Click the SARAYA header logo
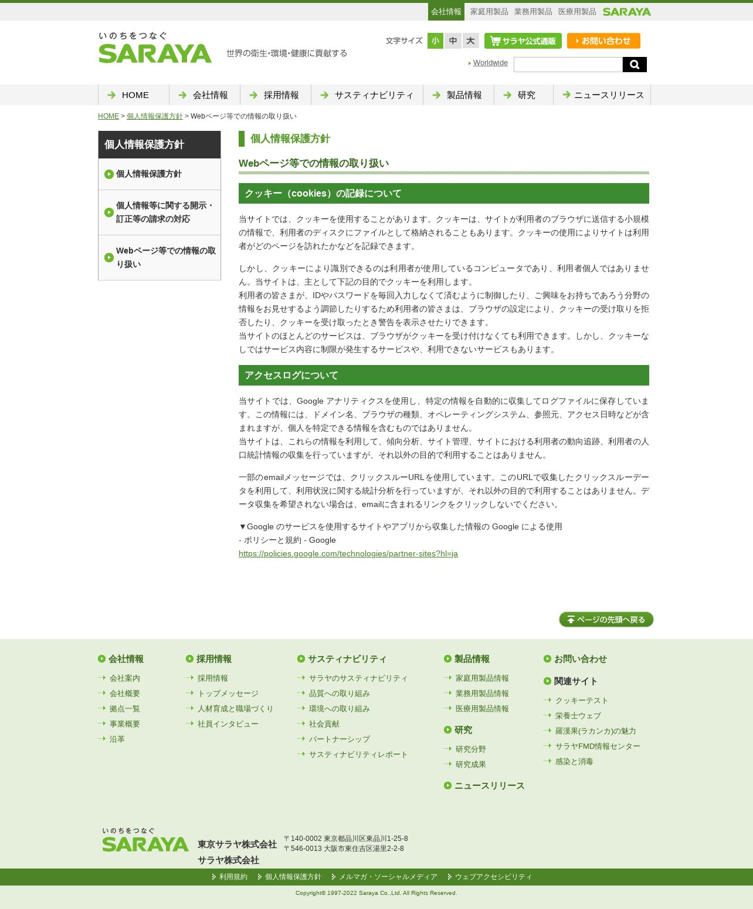This screenshot has width=753, height=909. point(155,48)
